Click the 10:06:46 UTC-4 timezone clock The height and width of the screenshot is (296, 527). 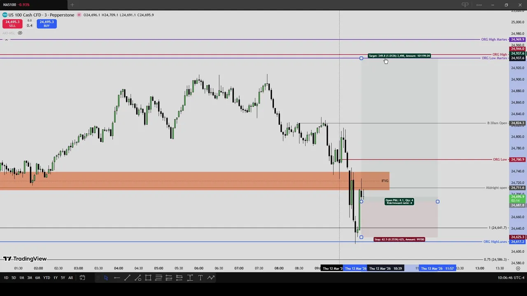pyautogui.click(x=511, y=278)
